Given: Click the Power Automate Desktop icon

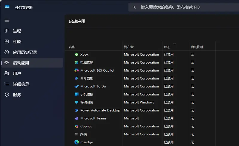Looking at the screenshot, I should [76, 110].
